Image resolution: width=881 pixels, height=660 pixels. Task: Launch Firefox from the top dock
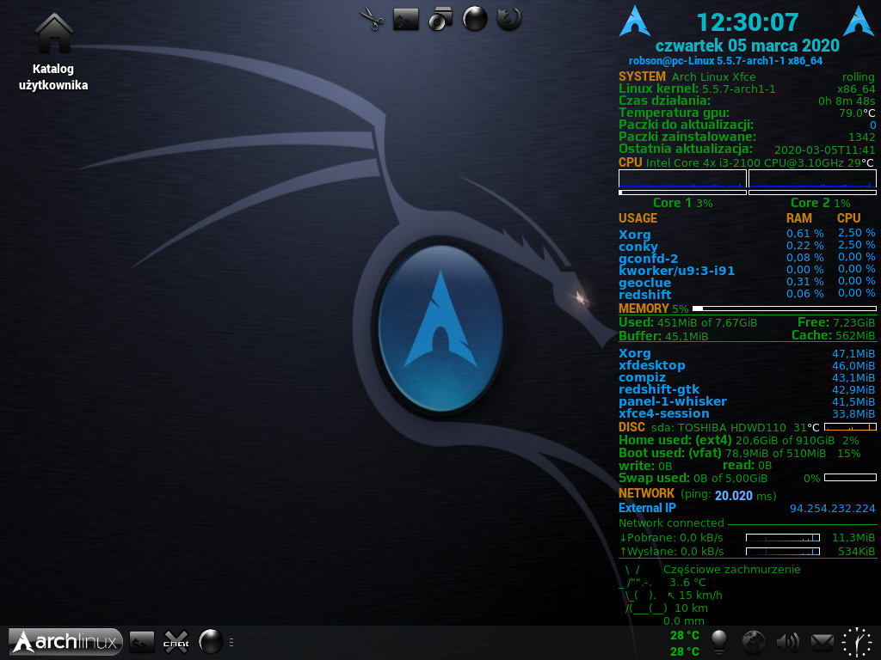click(509, 19)
